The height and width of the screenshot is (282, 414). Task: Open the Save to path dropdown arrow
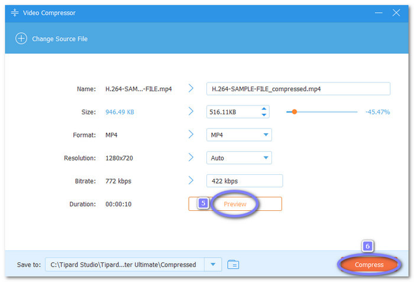click(213, 264)
